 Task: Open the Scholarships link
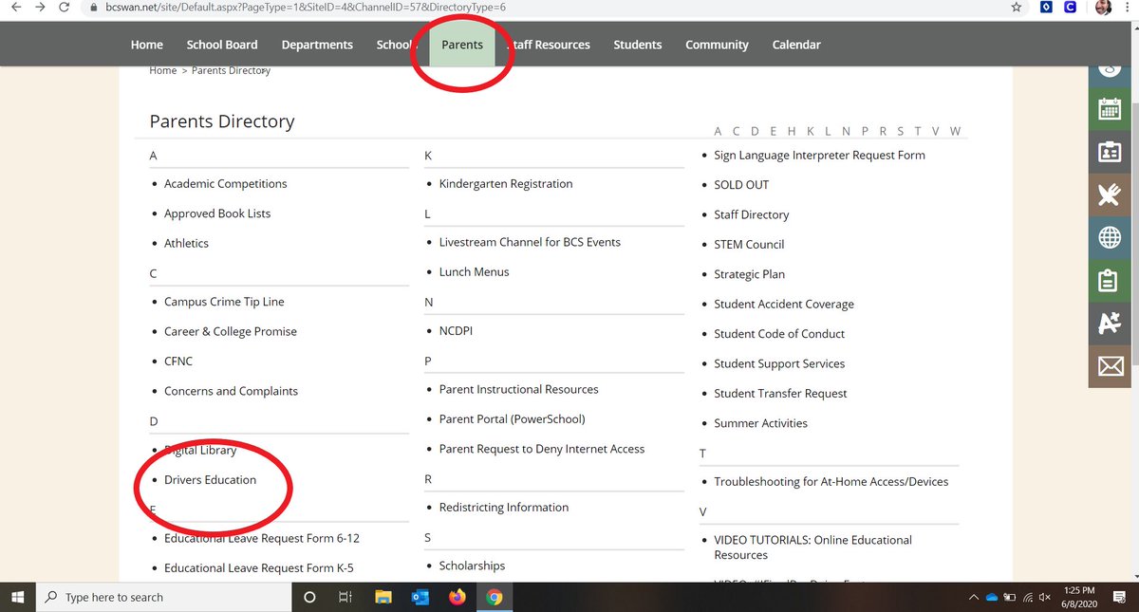pyautogui.click(x=473, y=566)
